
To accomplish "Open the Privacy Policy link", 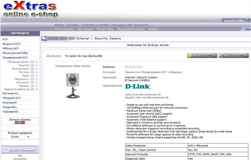I will (x=105, y=29).
